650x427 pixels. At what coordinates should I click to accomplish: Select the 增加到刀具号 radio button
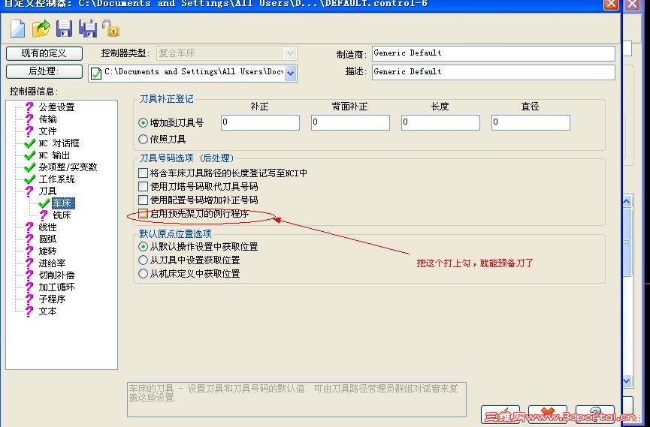(143, 122)
